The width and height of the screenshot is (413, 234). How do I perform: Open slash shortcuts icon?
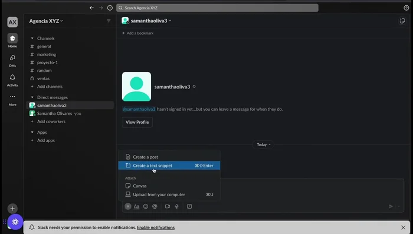[189, 206]
